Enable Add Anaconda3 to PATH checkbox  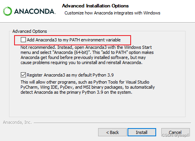(x=23, y=40)
